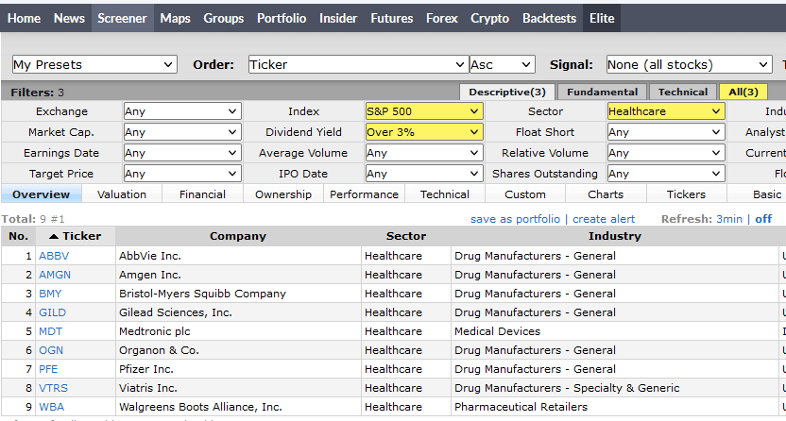Open the My Presets dropdown
The image size is (786, 421).
[x=94, y=64]
